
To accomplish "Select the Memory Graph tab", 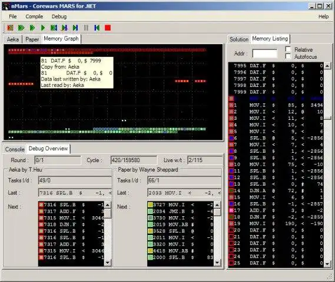I will tap(61, 39).
